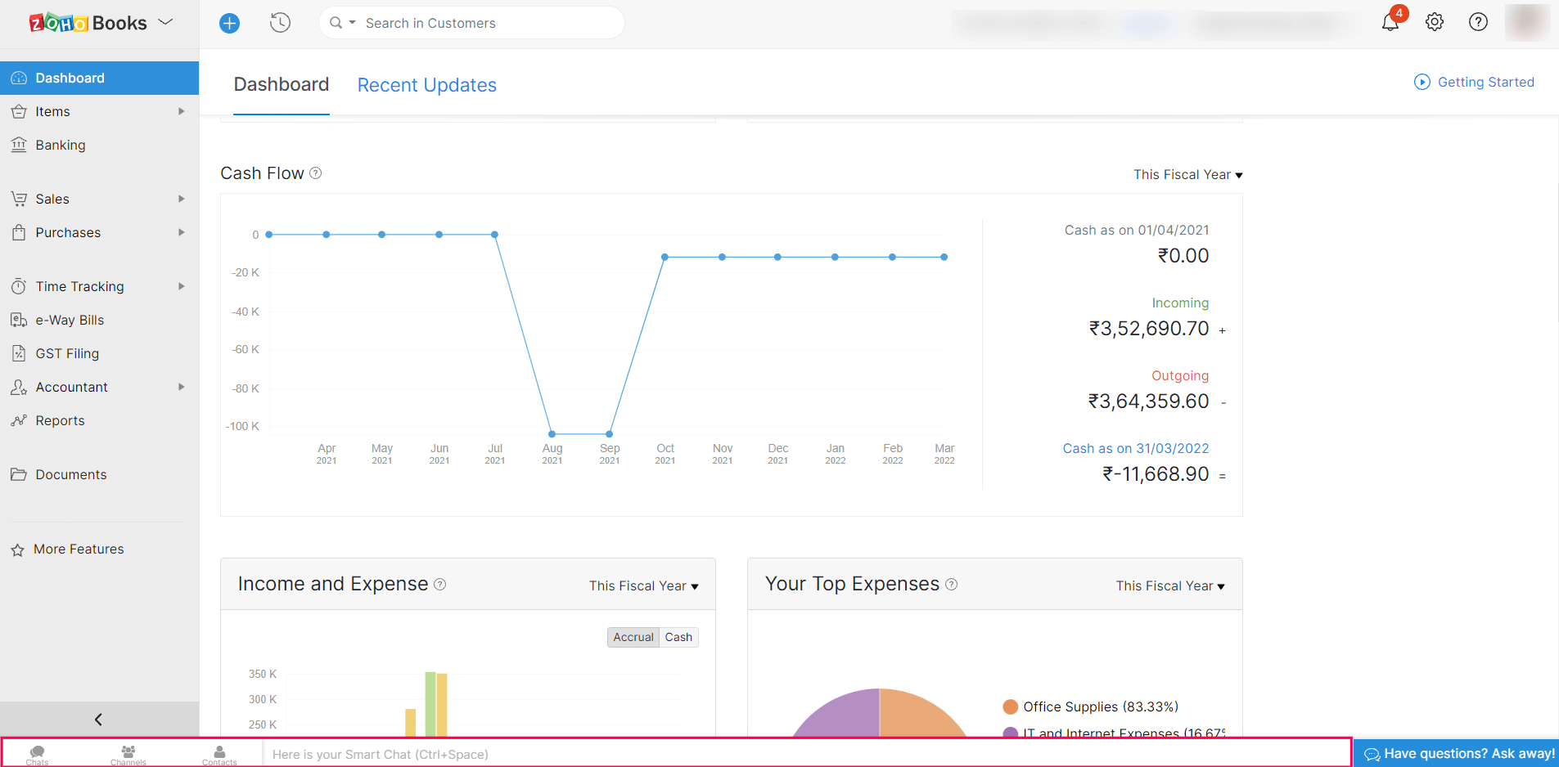Open Your Top Expenses period dropdown
1559x767 pixels.
tap(1170, 586)
